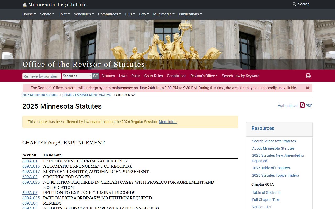The width and height of the screenshot is (335, 209).
Task: Open section 609A.02
Action: click(30, 177)
